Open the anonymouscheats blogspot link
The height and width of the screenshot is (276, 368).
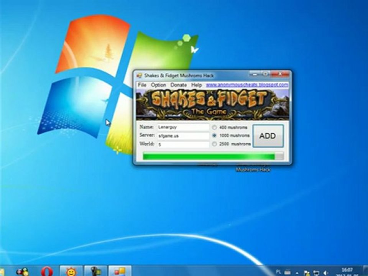[247, 85]
